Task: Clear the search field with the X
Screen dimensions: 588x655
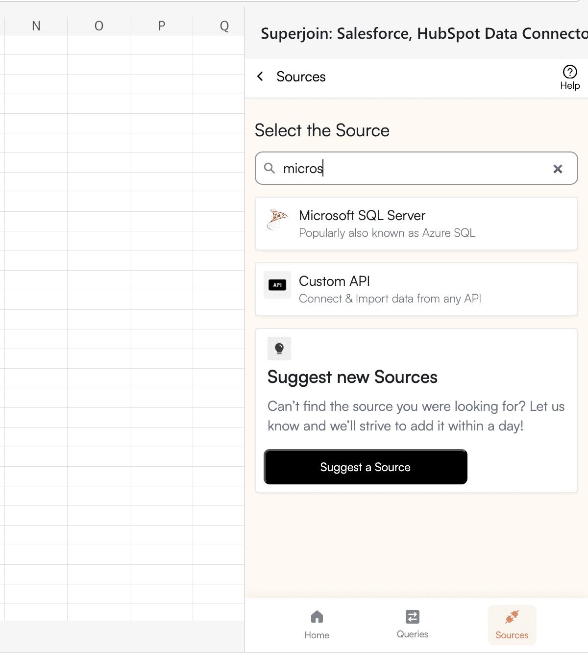Action: coord(558,169)
